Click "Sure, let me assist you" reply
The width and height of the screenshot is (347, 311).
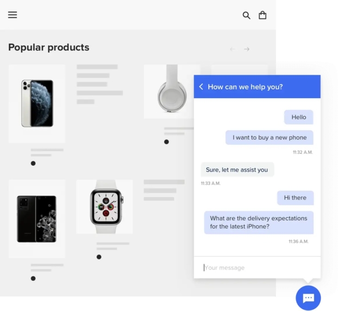coord(237,170)
